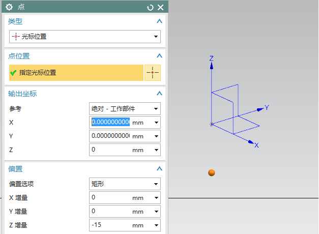This screenshot has height=234, width=319.
Task: Collapse the 类型 section
Action: [x=159, y=21]
